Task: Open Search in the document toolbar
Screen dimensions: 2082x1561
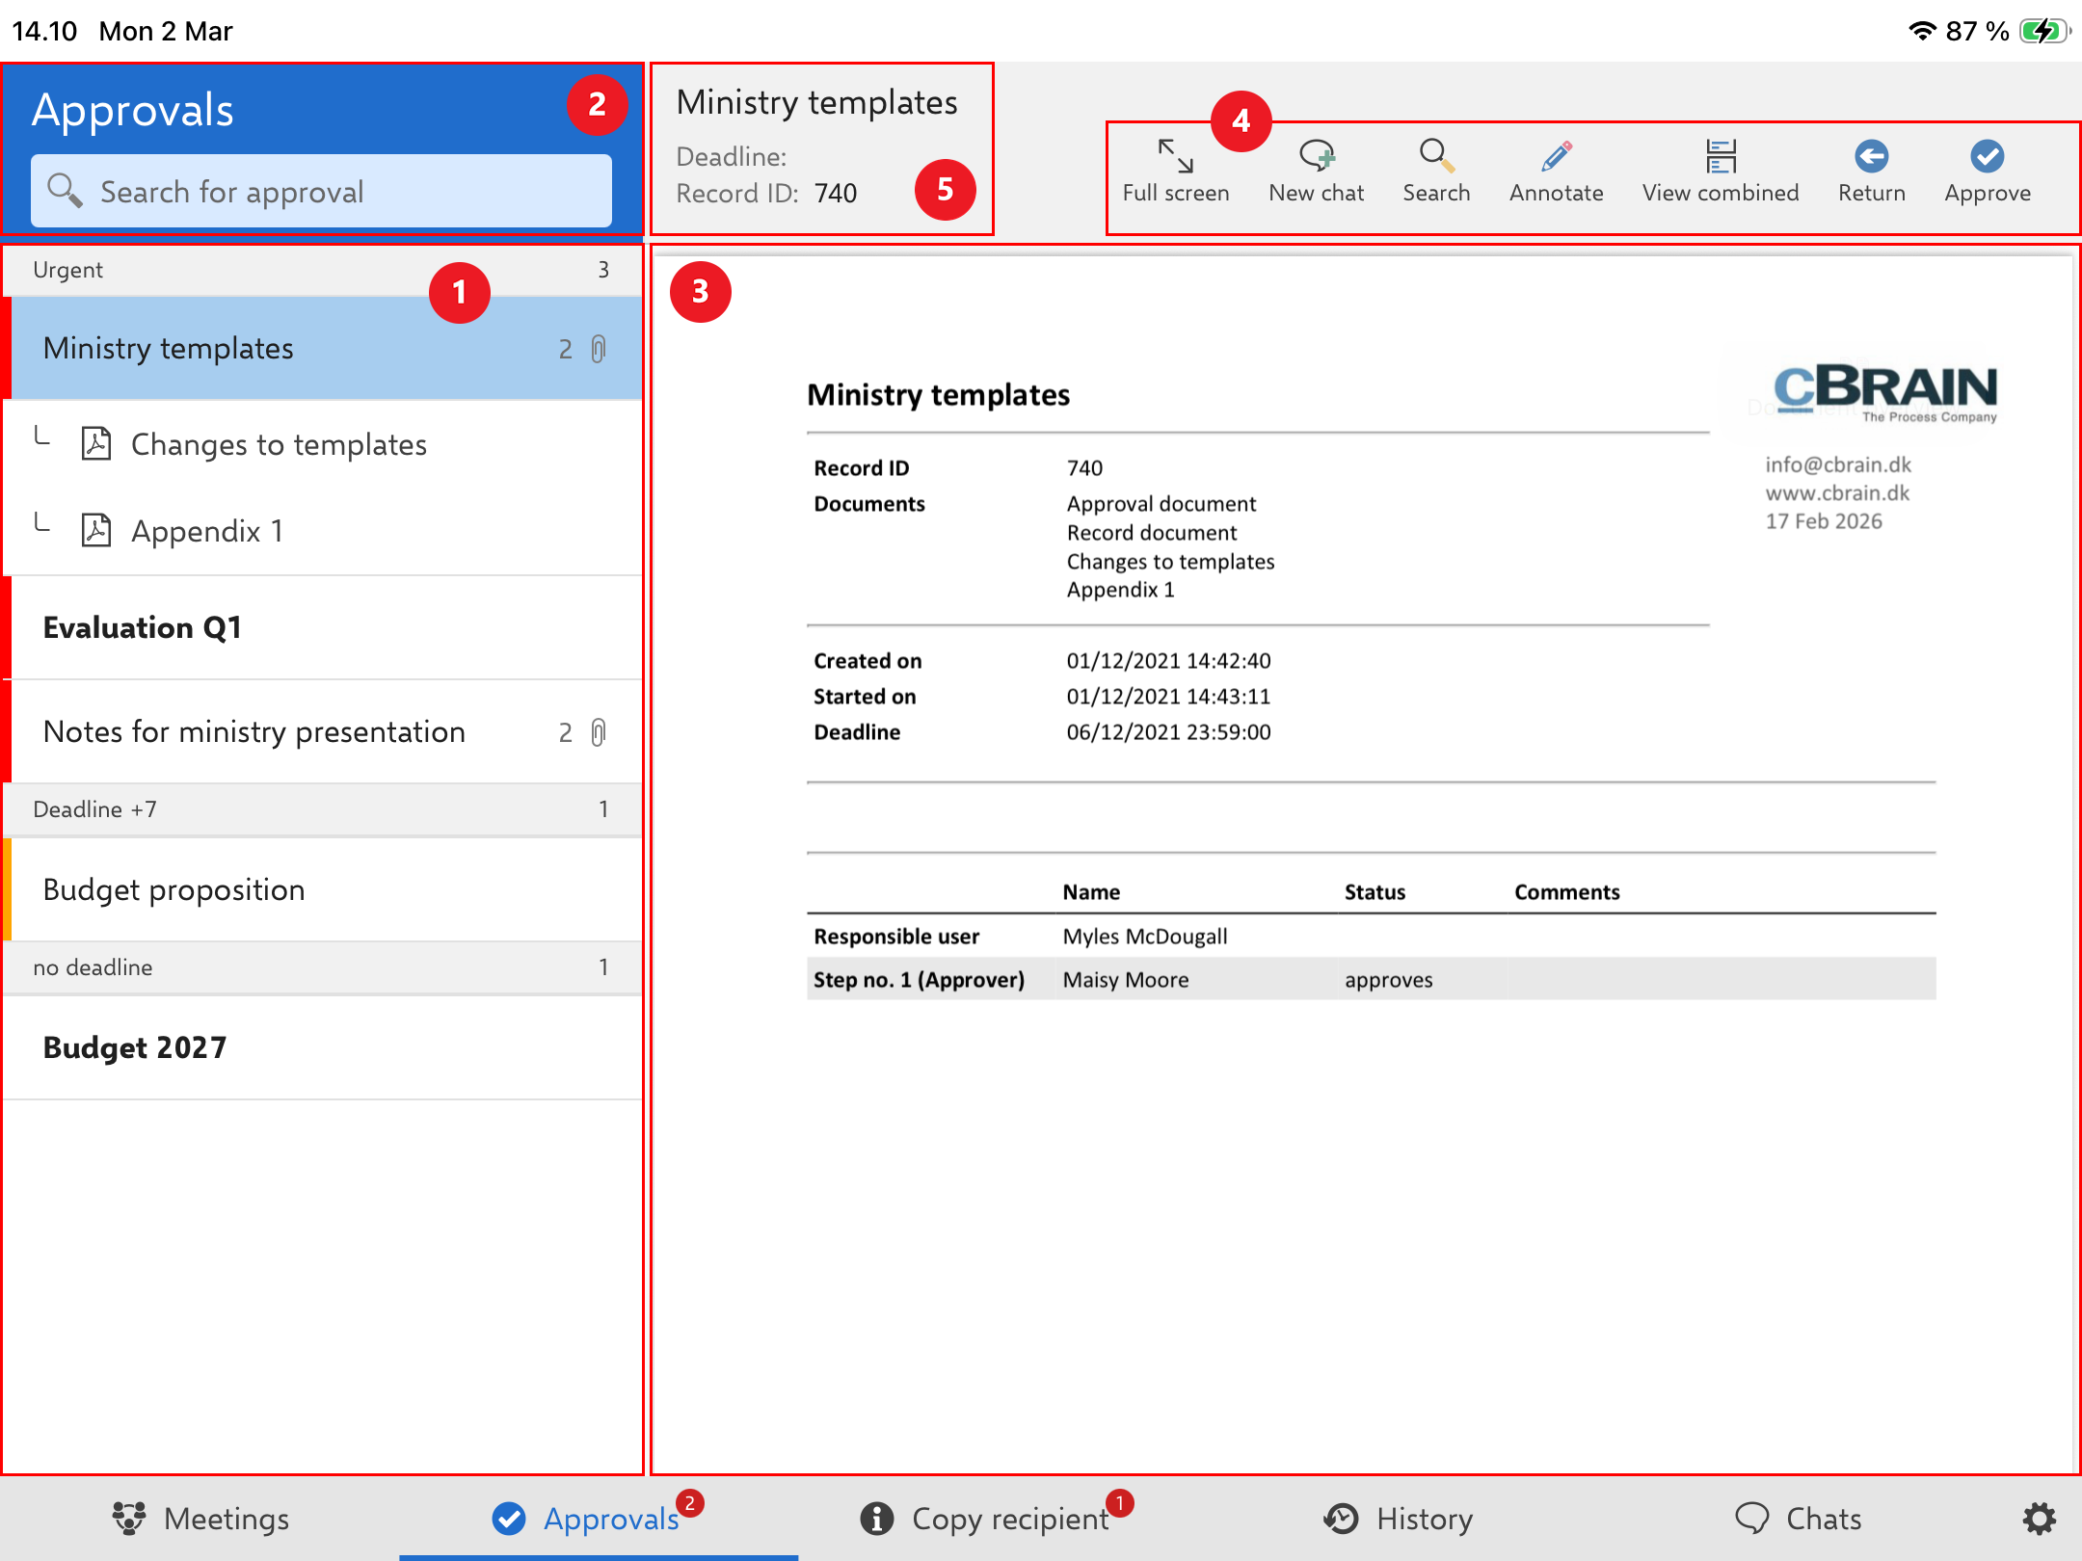Action: pos(1436,172)
